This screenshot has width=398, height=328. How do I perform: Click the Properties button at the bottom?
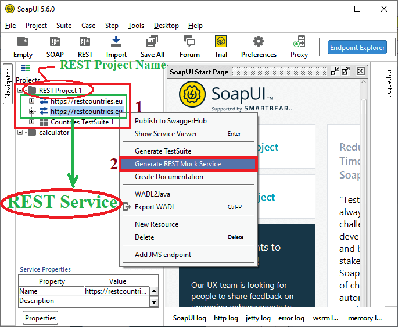(x=40, y=318)
